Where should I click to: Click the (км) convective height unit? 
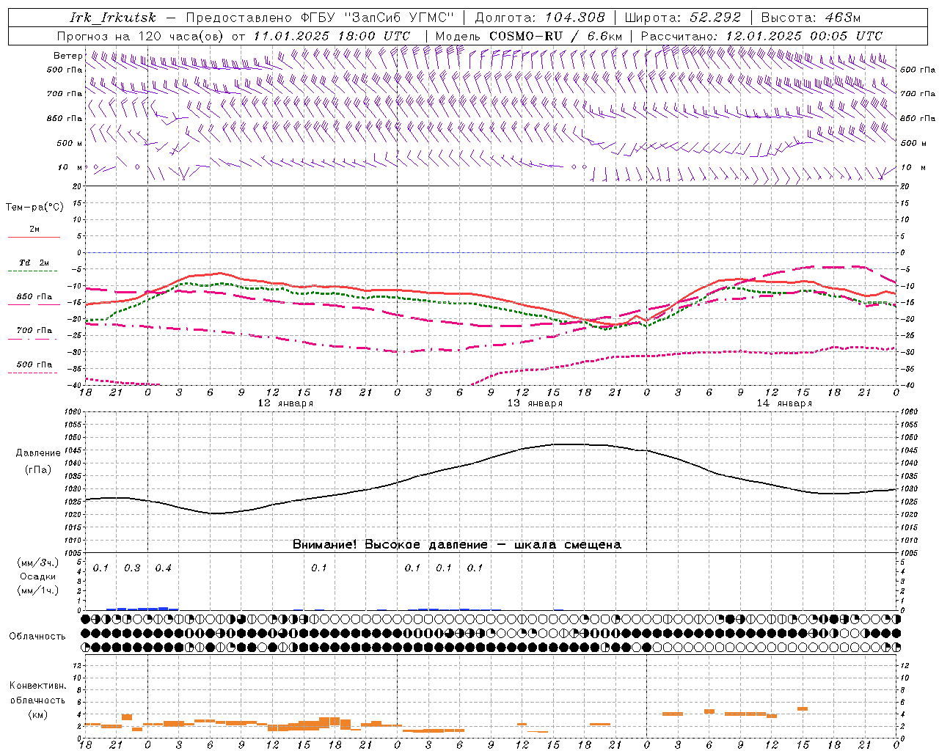[37, 714]
